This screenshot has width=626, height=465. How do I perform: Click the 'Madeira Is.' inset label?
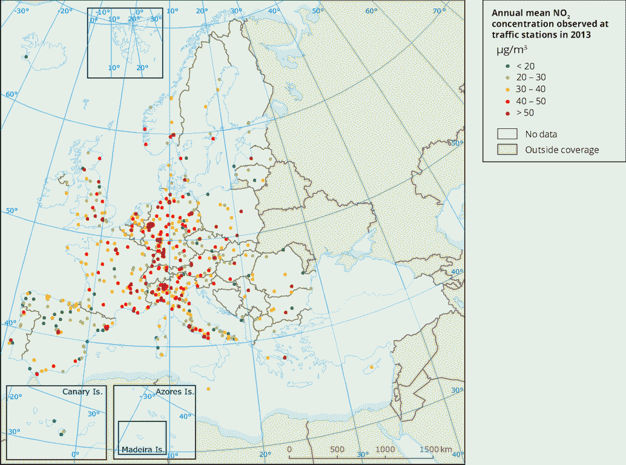[143, 450]
